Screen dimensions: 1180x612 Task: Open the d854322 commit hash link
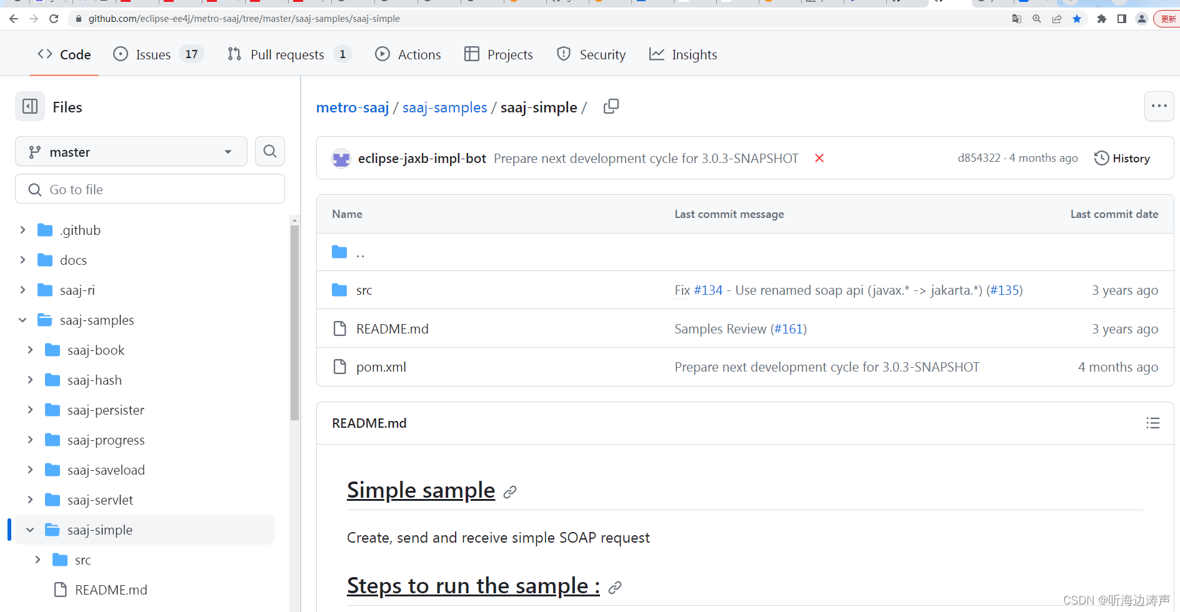coord(979,158)
